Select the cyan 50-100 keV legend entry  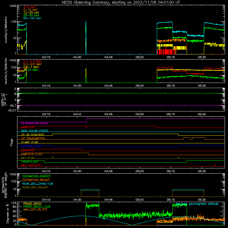coord(32,18)
